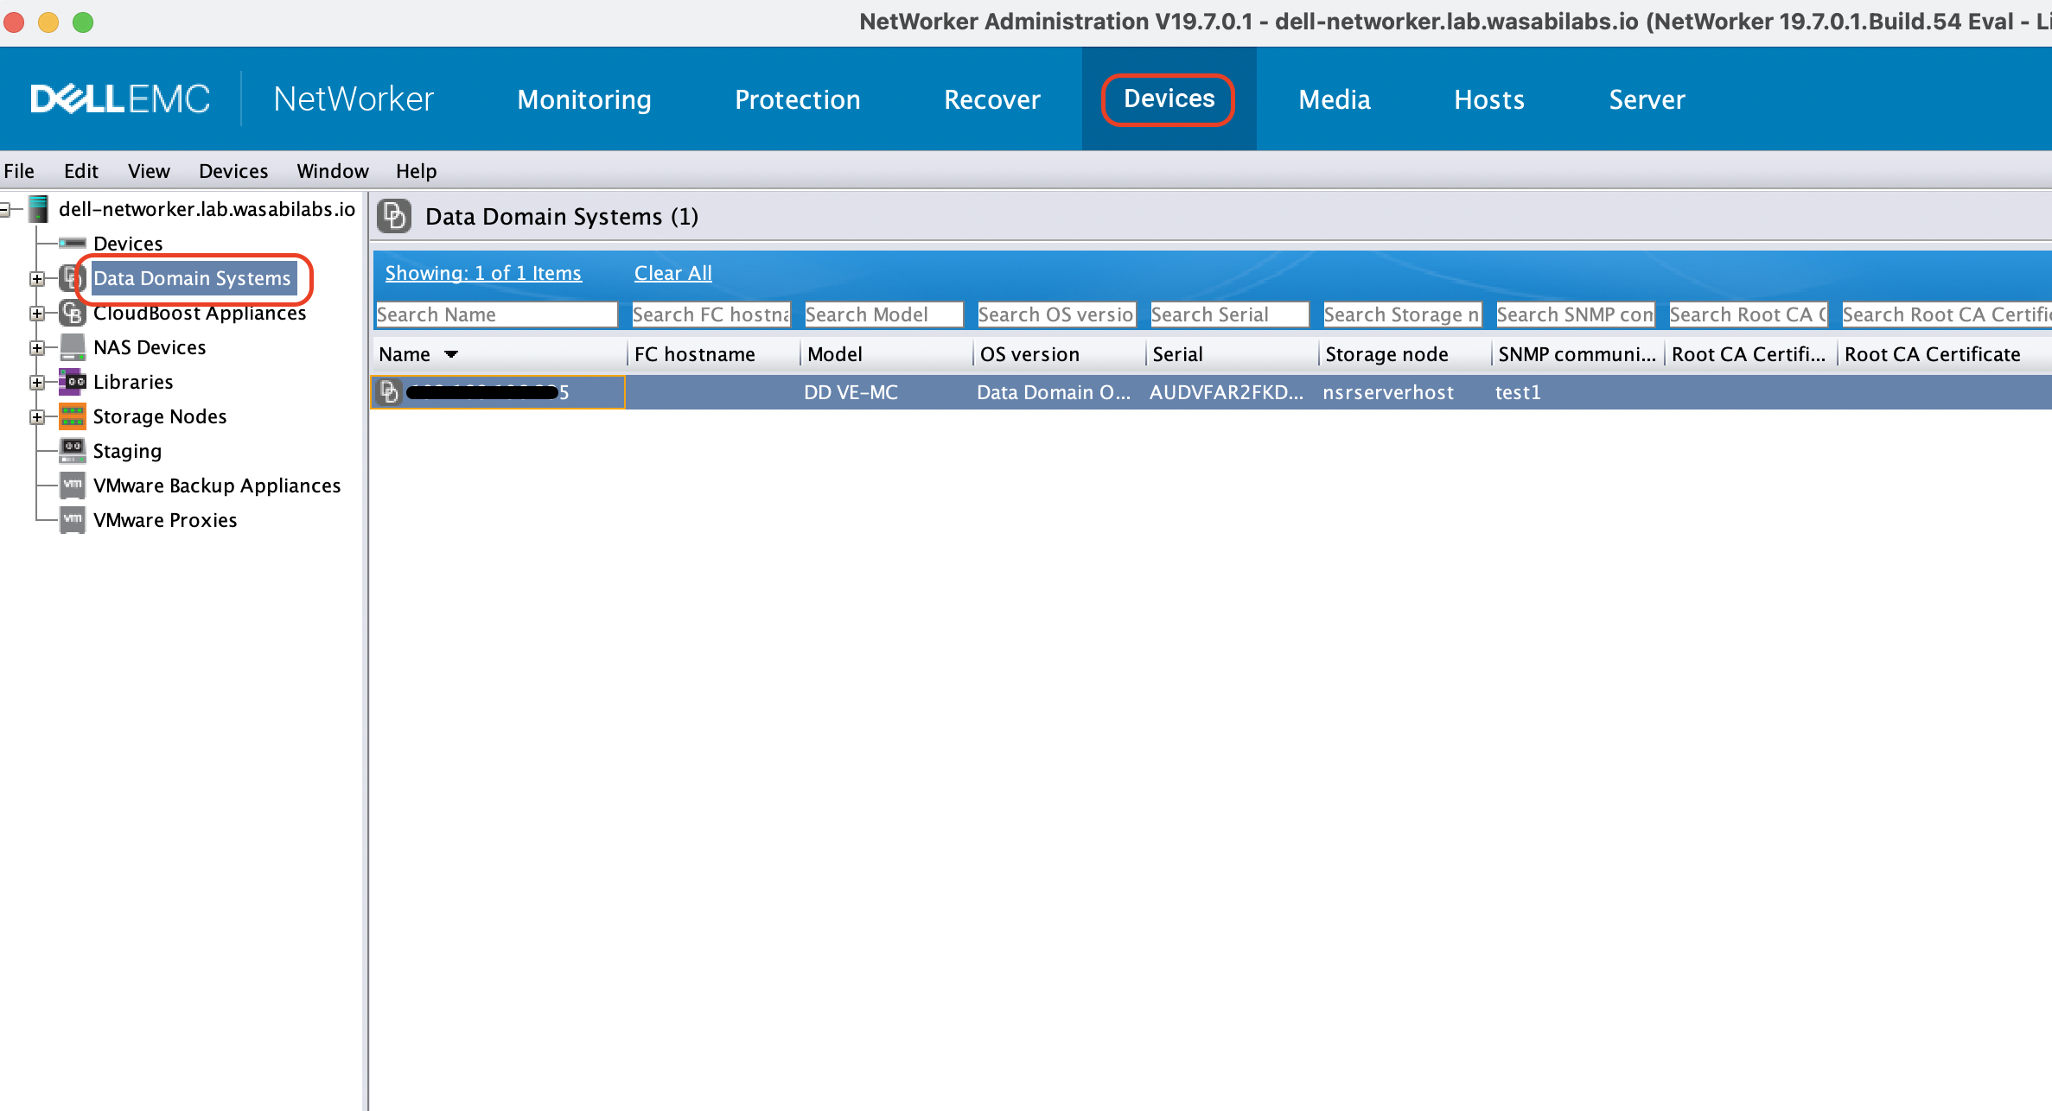Viewport: 2052px width, 1111px height.
Task: Click the VMware Proxies tree icon
Action: pos(73,520)
